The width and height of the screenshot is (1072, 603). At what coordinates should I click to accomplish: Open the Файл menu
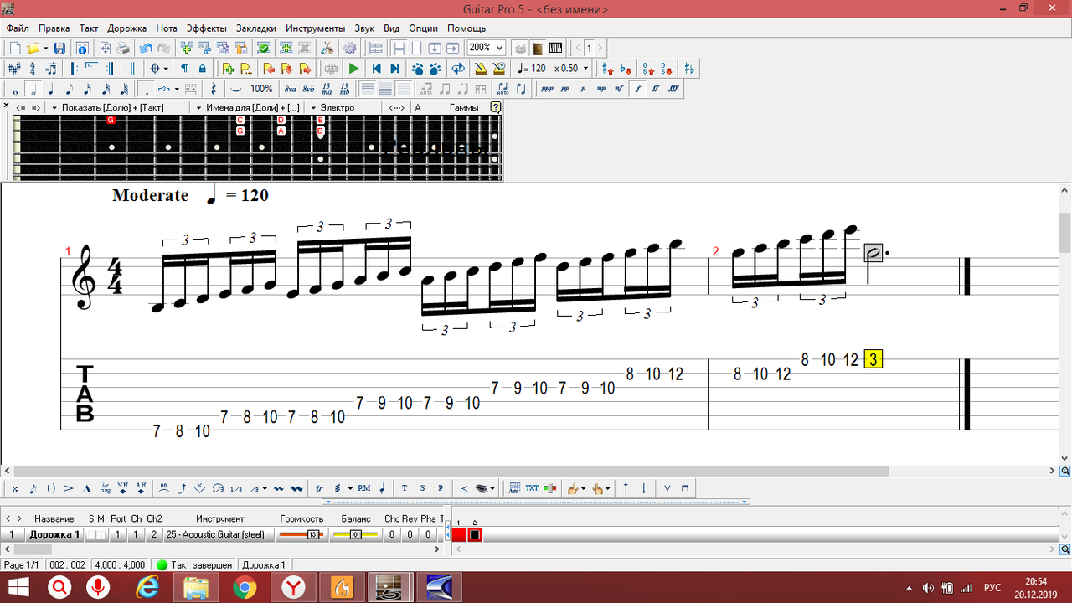click(x=17, y=28)
